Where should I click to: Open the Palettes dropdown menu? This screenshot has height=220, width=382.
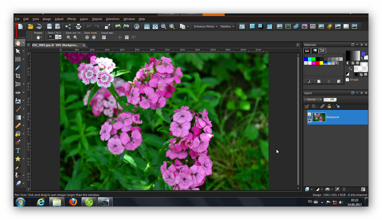point(227,26)
